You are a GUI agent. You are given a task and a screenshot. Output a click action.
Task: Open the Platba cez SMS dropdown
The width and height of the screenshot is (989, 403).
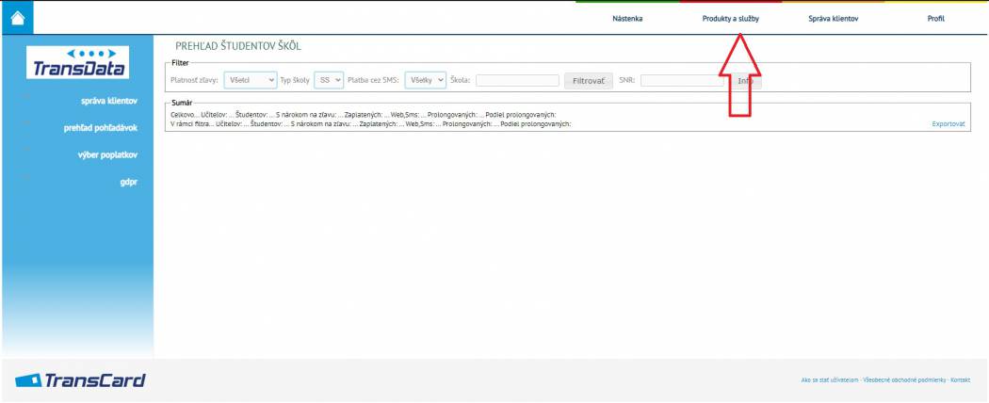(x=425, y=81)
